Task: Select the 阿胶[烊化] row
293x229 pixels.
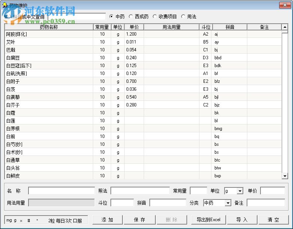Action: coord(143,34)
